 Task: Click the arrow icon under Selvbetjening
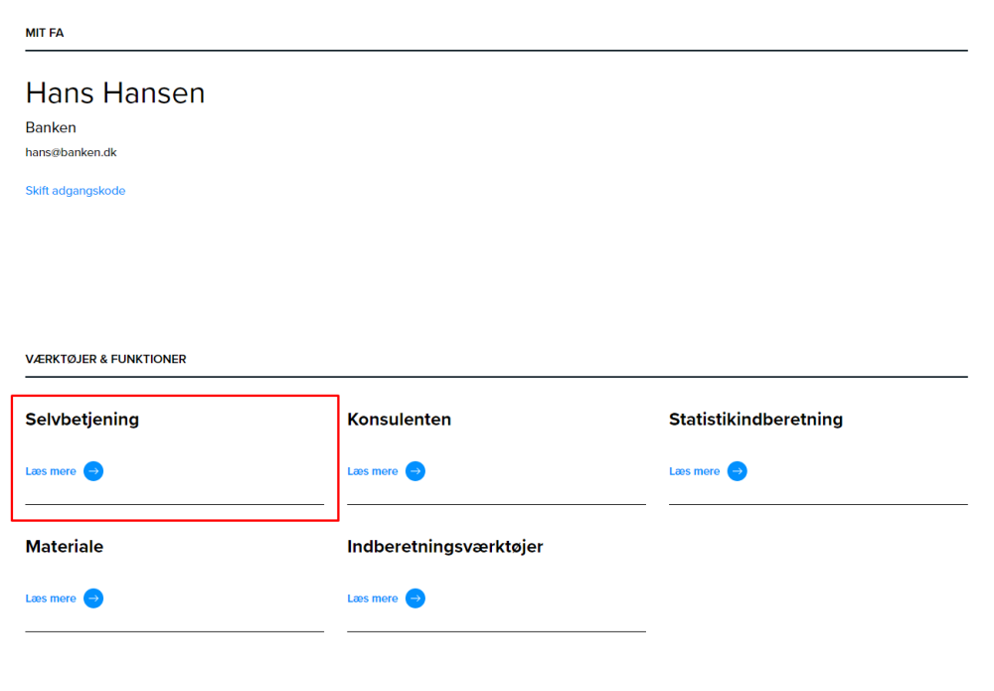93,471
